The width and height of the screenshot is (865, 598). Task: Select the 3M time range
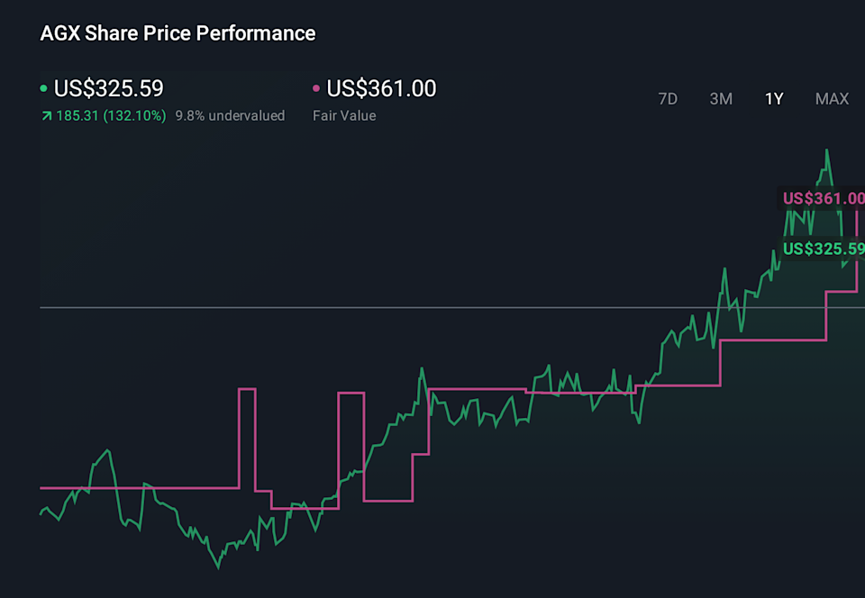pos(721,99)
